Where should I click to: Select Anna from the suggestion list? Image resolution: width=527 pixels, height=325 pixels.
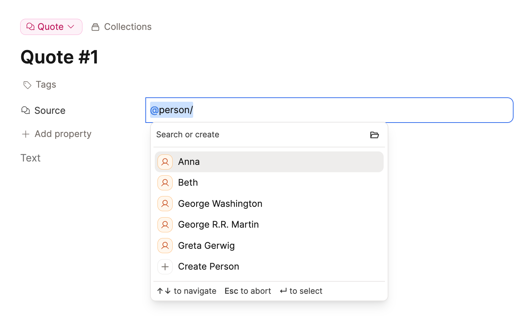(189, 162)
